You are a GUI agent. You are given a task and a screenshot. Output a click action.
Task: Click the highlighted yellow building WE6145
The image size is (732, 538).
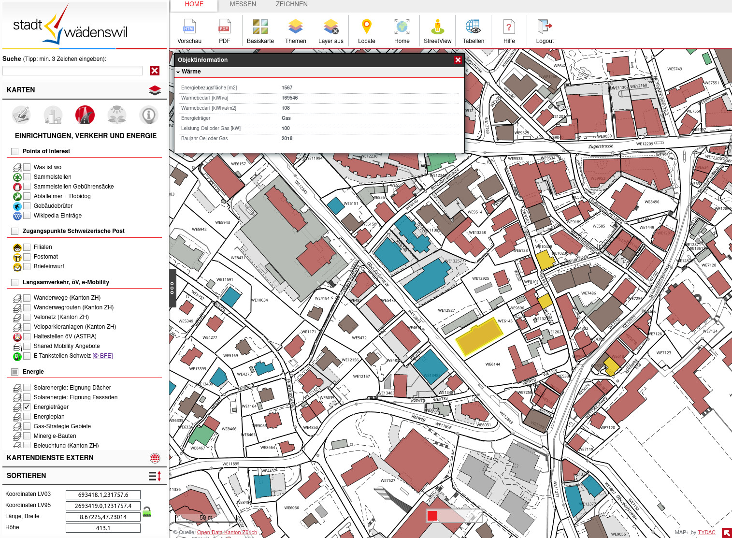coord(479,336)
